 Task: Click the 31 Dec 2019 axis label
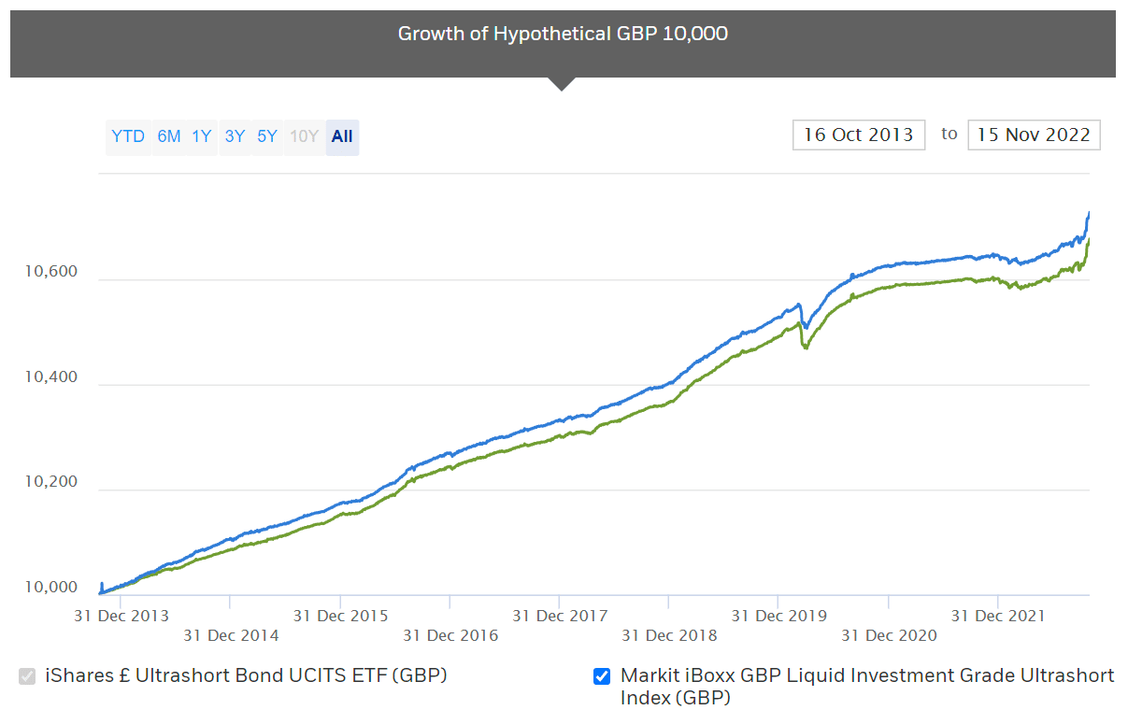pos(778,616)
